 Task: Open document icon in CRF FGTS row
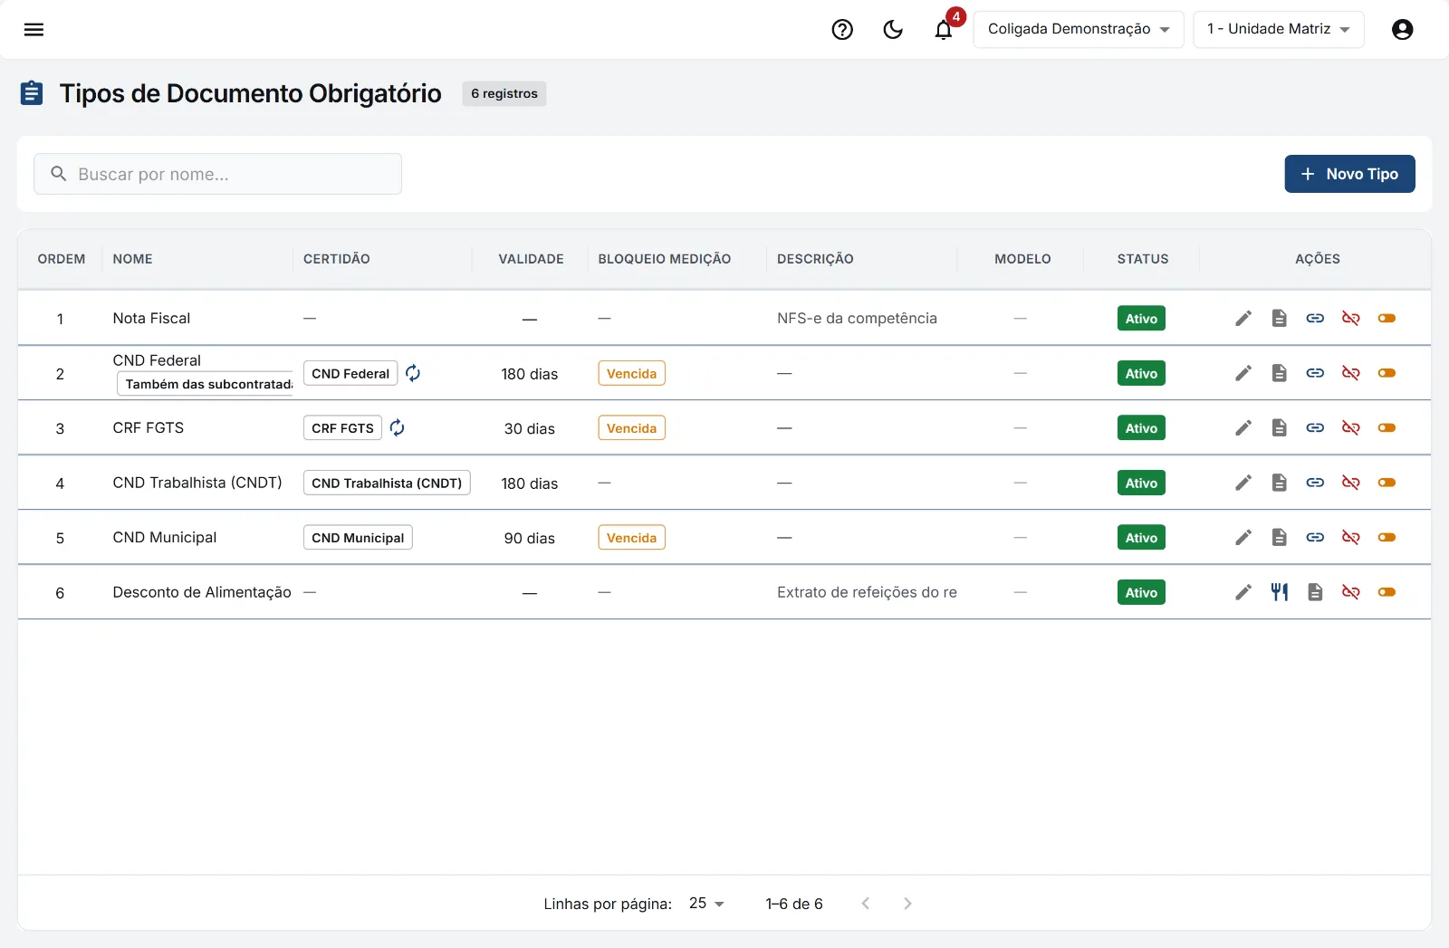1279,427
